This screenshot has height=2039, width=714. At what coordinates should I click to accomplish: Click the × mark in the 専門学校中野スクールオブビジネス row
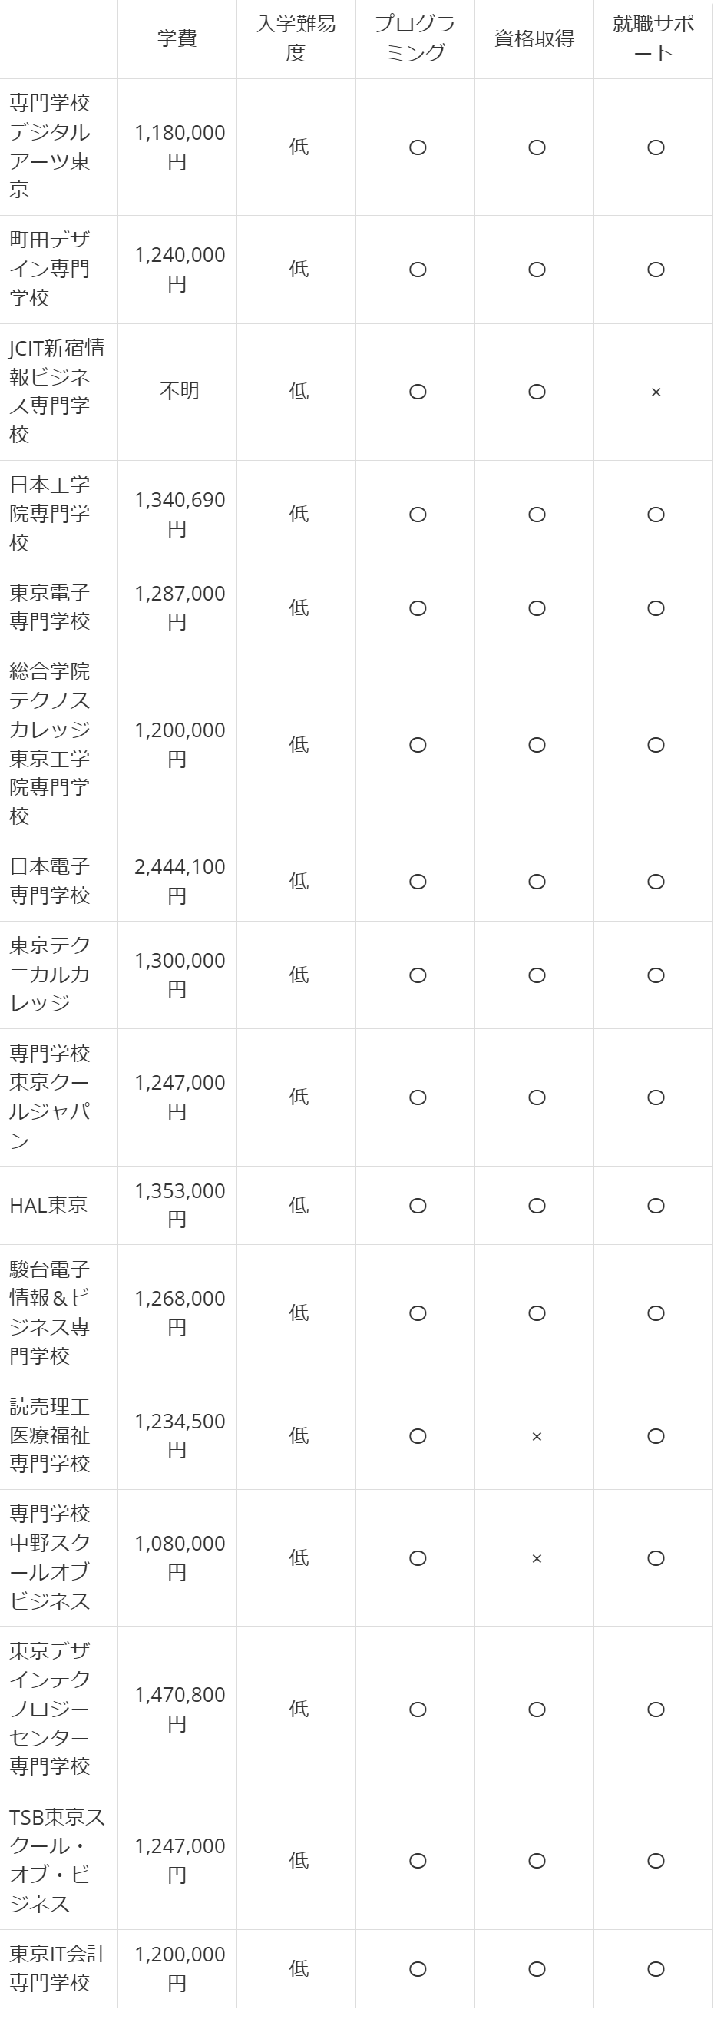(x=537, y=1558)
